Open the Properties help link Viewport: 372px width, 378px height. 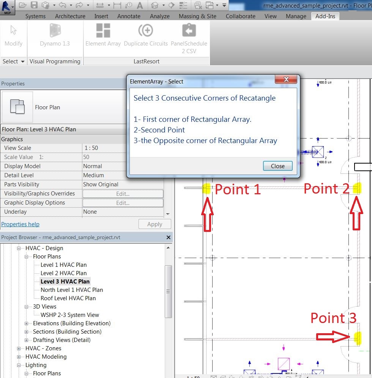tap(20, 224)
